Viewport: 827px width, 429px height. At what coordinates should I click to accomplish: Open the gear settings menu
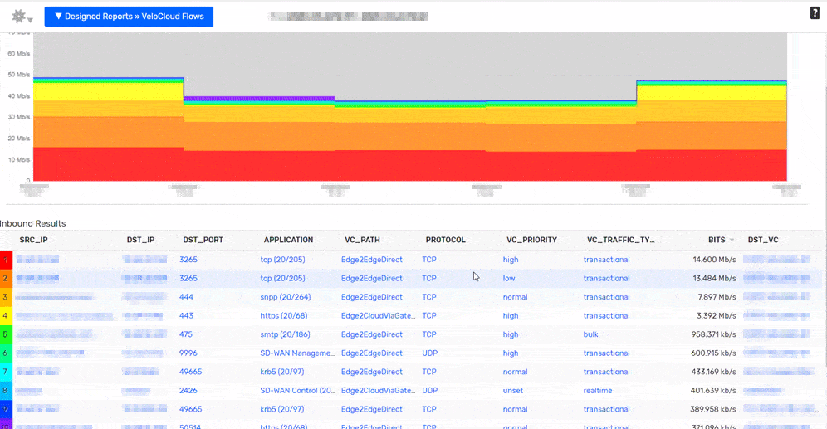[22, 17]
